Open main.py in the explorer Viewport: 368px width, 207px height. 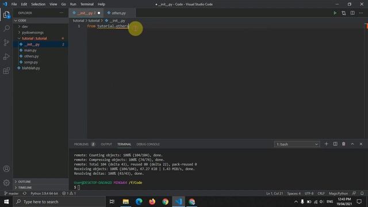coord(41,50)
